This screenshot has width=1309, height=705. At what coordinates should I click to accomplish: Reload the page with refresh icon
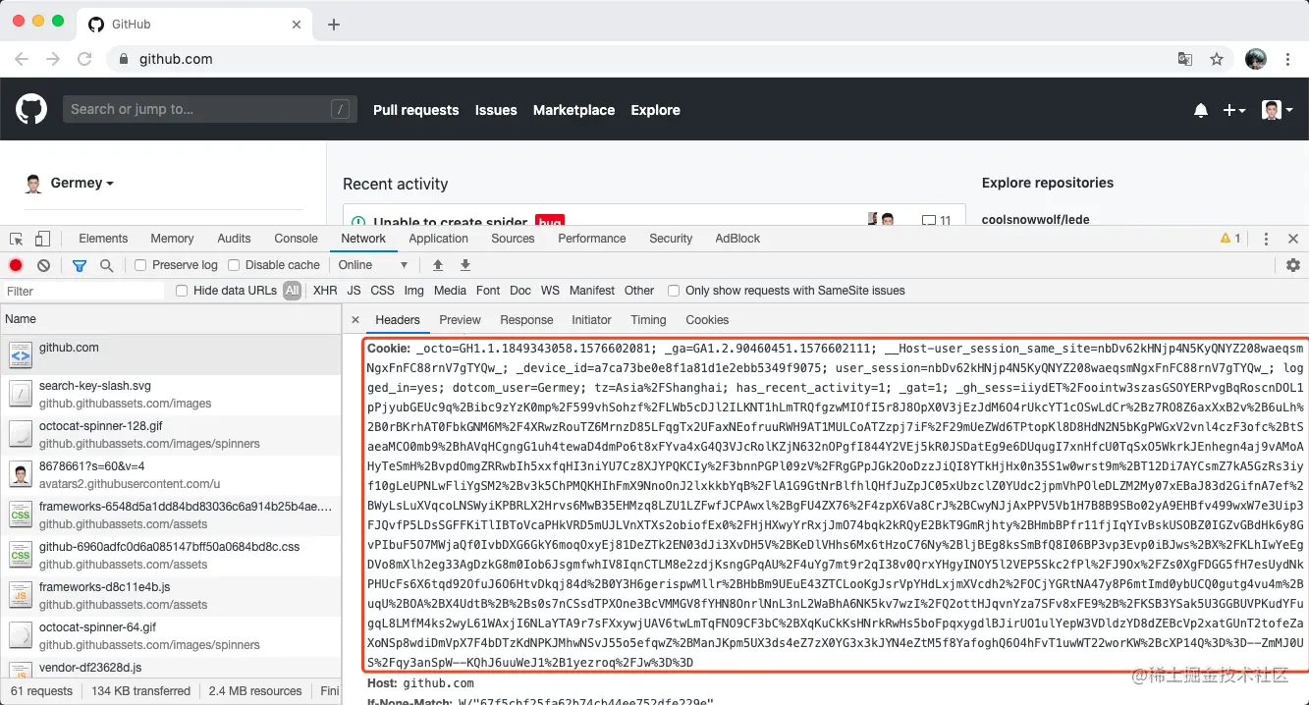pos(85,59)
